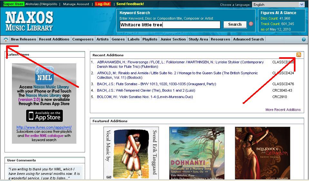
Task: Click the User Comments heading
Action: (22, 160)
